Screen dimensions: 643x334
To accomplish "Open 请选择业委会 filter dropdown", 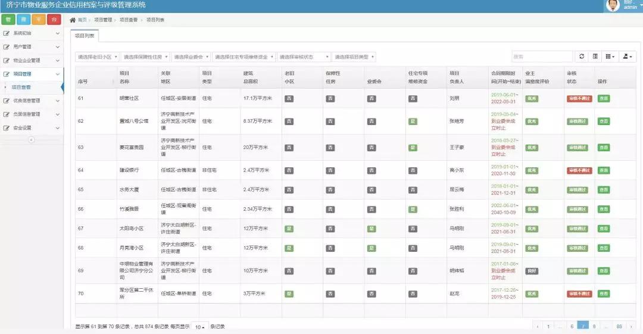I will pyautogui.click(x=191, y=57).
